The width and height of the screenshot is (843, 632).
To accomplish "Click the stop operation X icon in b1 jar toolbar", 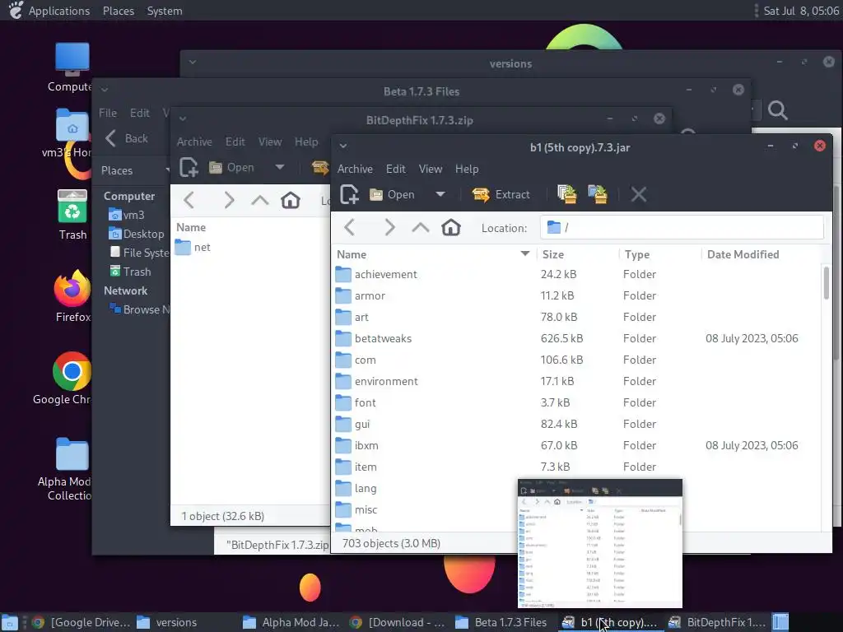I will point(639,194).
